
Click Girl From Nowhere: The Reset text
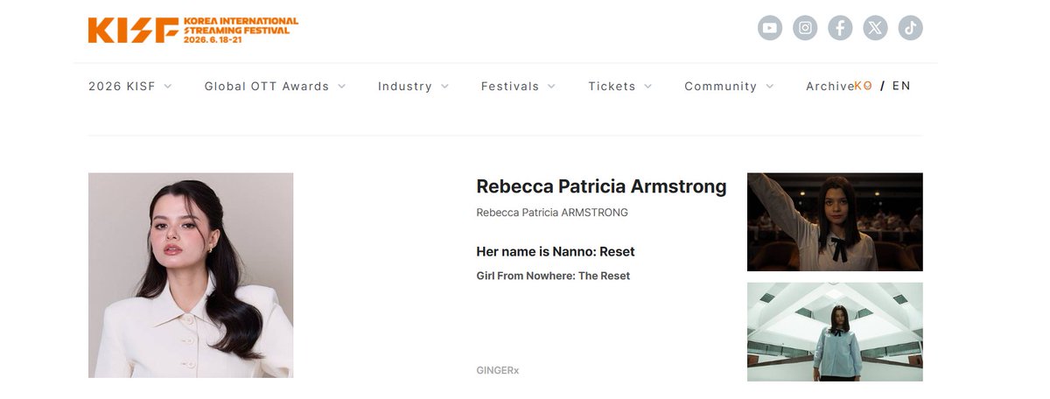[553, 276]
